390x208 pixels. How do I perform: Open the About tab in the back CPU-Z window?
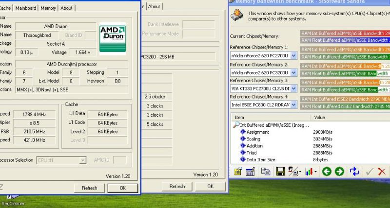[x=154, y=6]
